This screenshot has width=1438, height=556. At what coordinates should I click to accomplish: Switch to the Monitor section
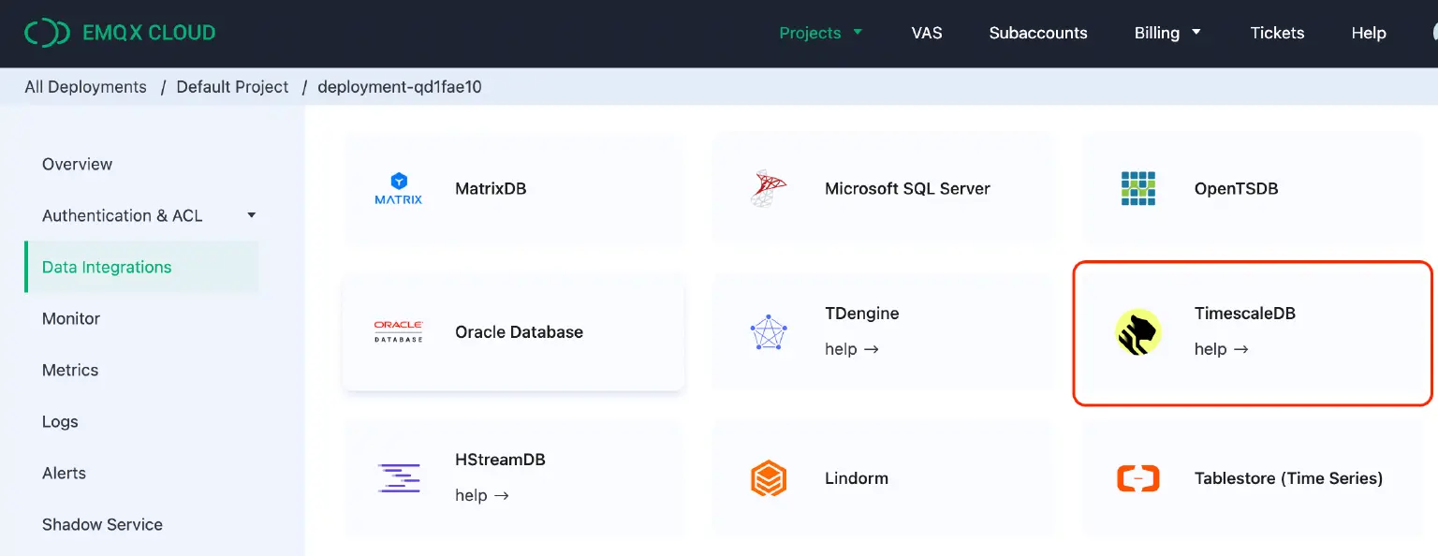tap(70, 318)
